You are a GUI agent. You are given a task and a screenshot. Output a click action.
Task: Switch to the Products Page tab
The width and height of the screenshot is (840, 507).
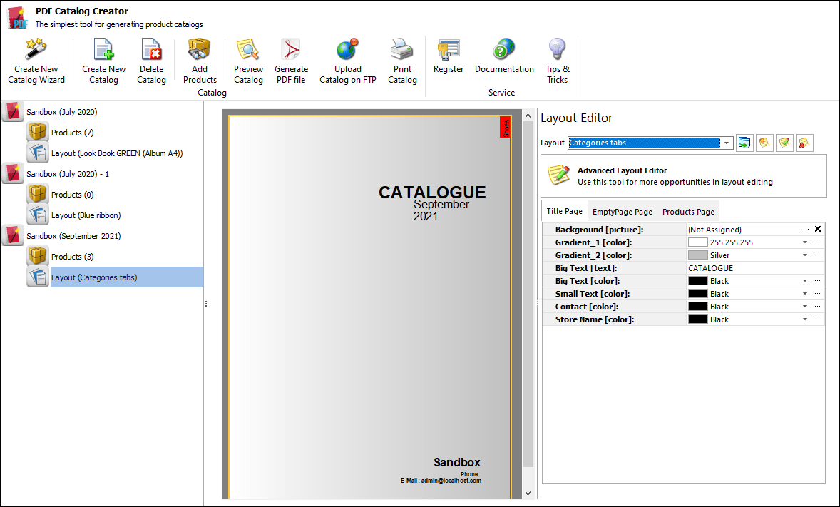[688, 212]
